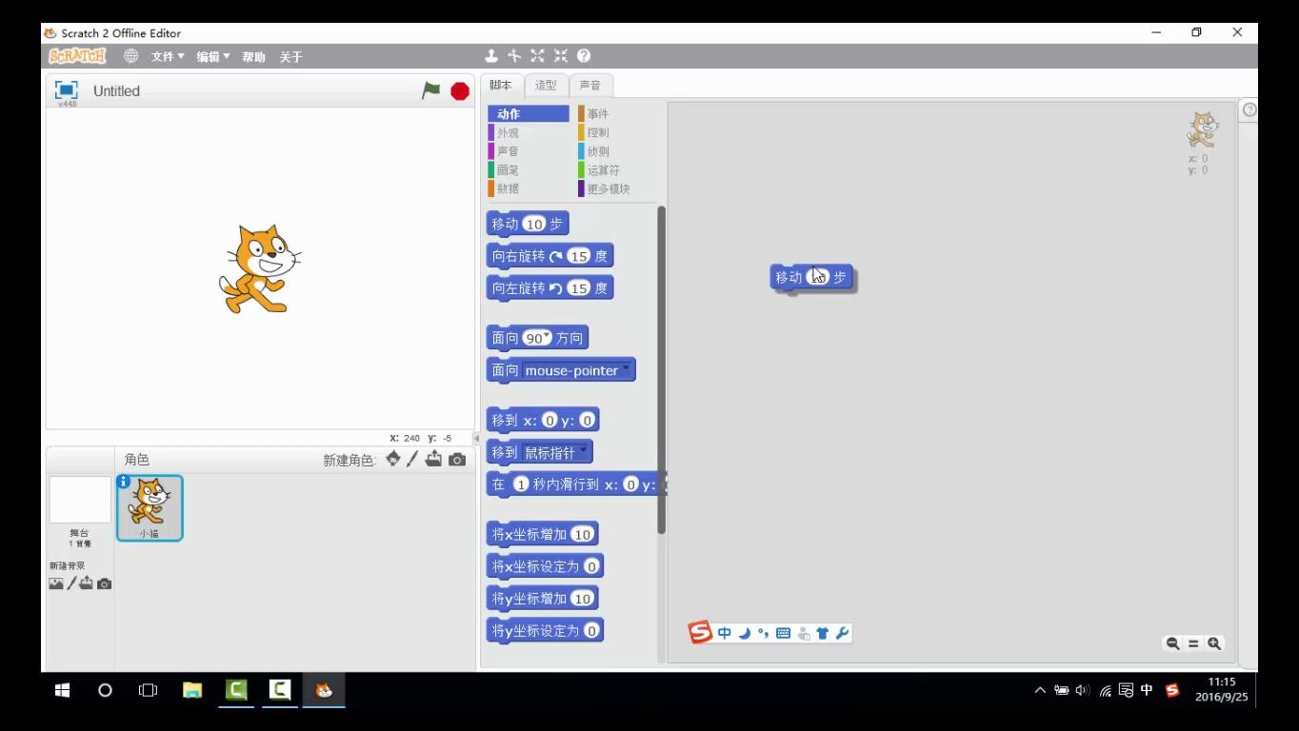Select the duplicate (stamp) tool

tap(491, 55)
